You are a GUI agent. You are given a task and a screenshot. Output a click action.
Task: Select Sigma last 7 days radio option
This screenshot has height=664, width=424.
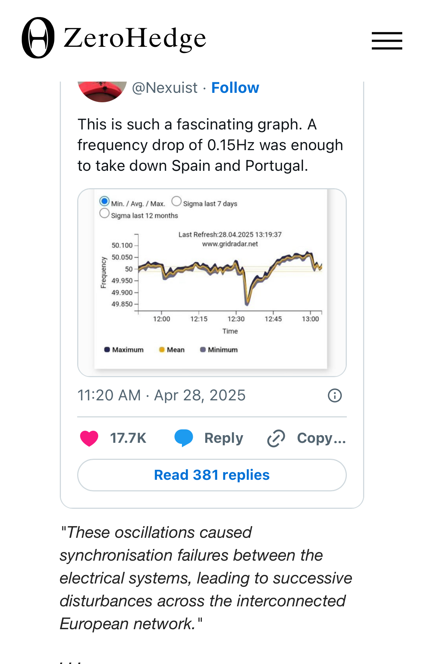(176, 201)
